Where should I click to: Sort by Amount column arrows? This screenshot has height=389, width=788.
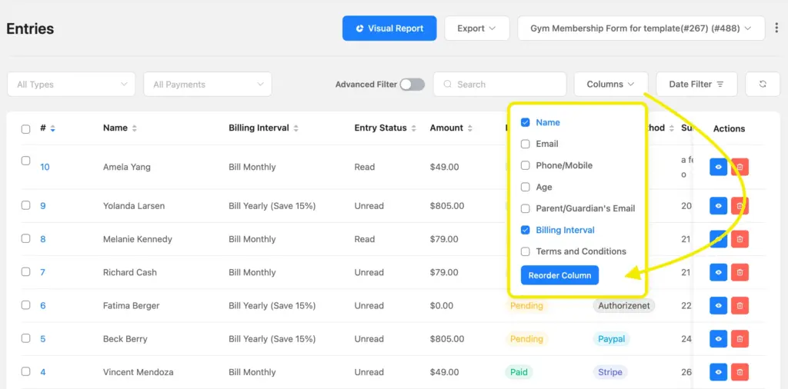click(x=470, y=128)
